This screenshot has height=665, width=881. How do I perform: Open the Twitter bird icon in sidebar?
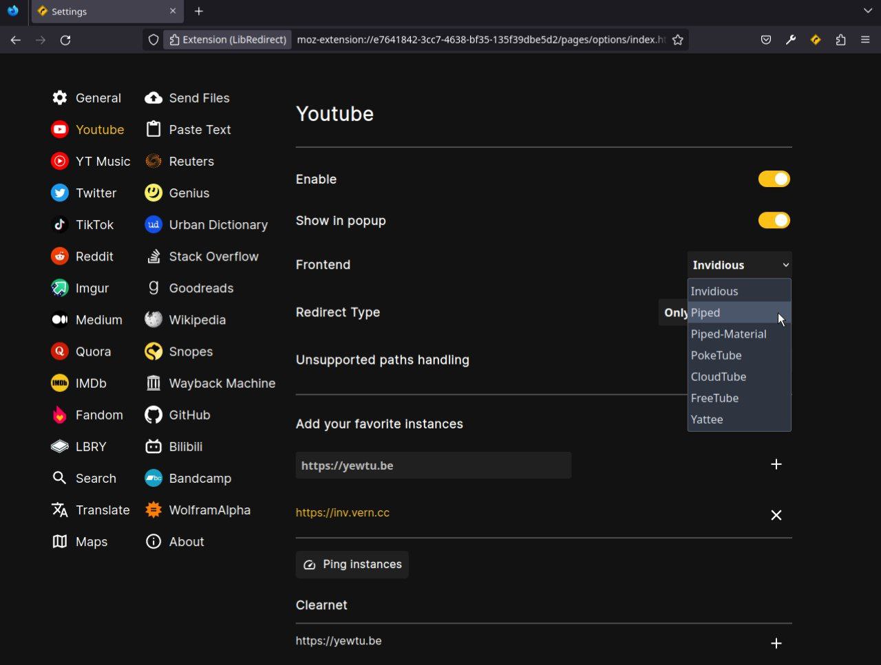click(x=60, y=193)
